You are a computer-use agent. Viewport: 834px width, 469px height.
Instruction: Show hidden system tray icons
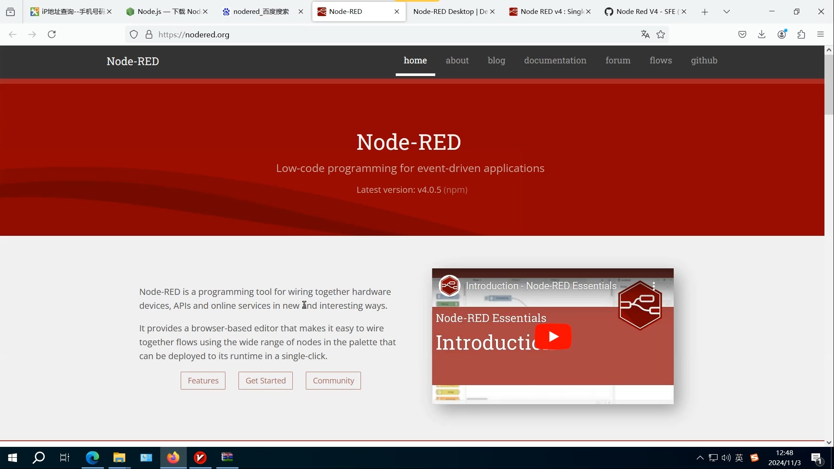click(x=700, y=458)
